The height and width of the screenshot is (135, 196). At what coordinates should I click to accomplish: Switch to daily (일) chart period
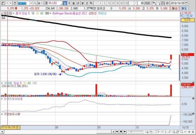(65, 3)
